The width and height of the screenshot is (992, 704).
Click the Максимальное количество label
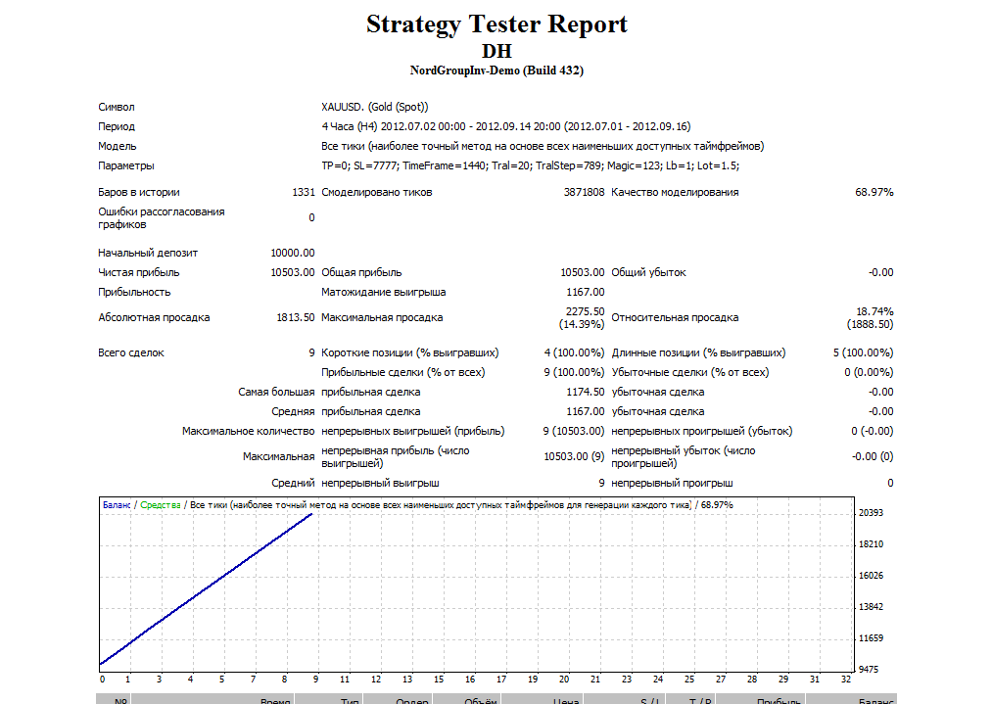pos(248,432)
